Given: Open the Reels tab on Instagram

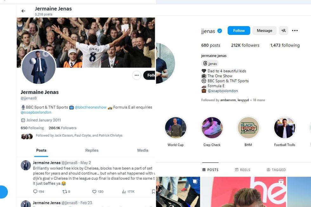Looking at the screenshot, I should pos(242,170).
